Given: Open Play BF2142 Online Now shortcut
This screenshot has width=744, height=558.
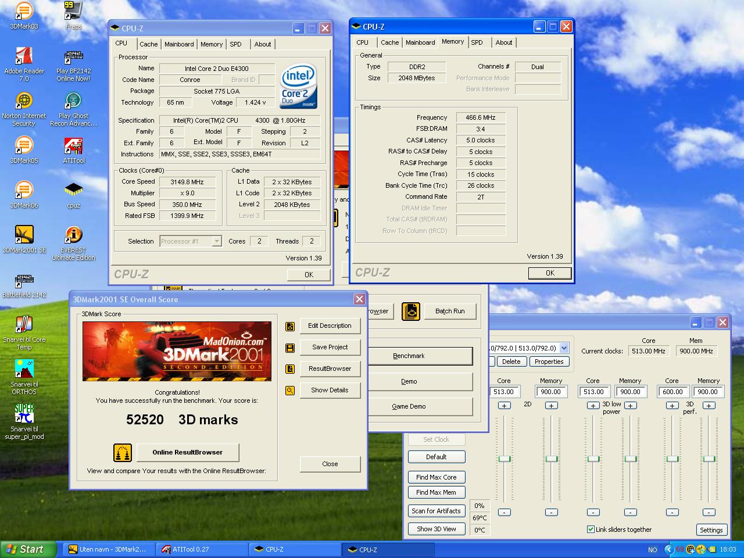Looking at the screenshot, I should [73, 64].
